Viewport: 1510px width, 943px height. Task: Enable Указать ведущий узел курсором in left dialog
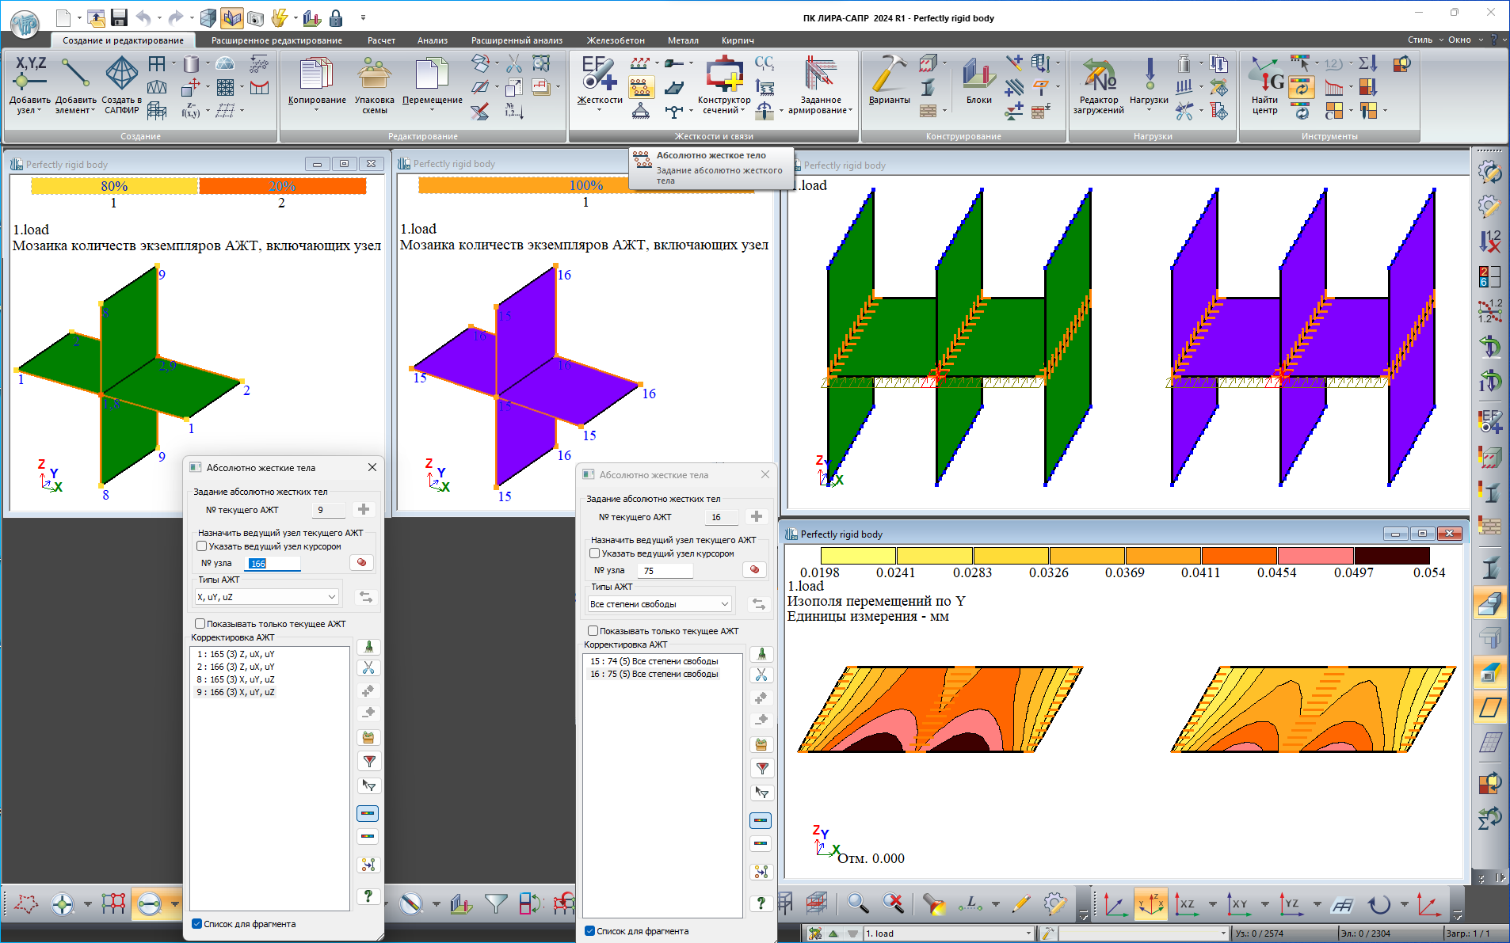(x=202, y=546)
